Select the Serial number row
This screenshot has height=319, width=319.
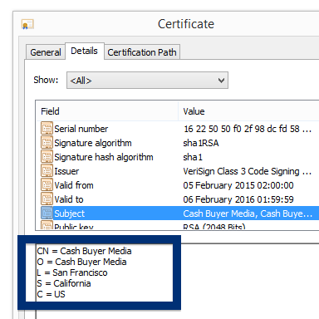tap(178, 129)
